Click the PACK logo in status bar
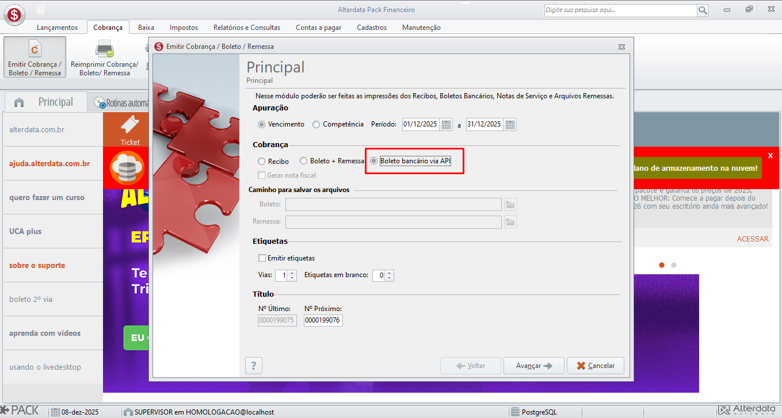Screen dimensions: 782x418 tap(20, 411)
